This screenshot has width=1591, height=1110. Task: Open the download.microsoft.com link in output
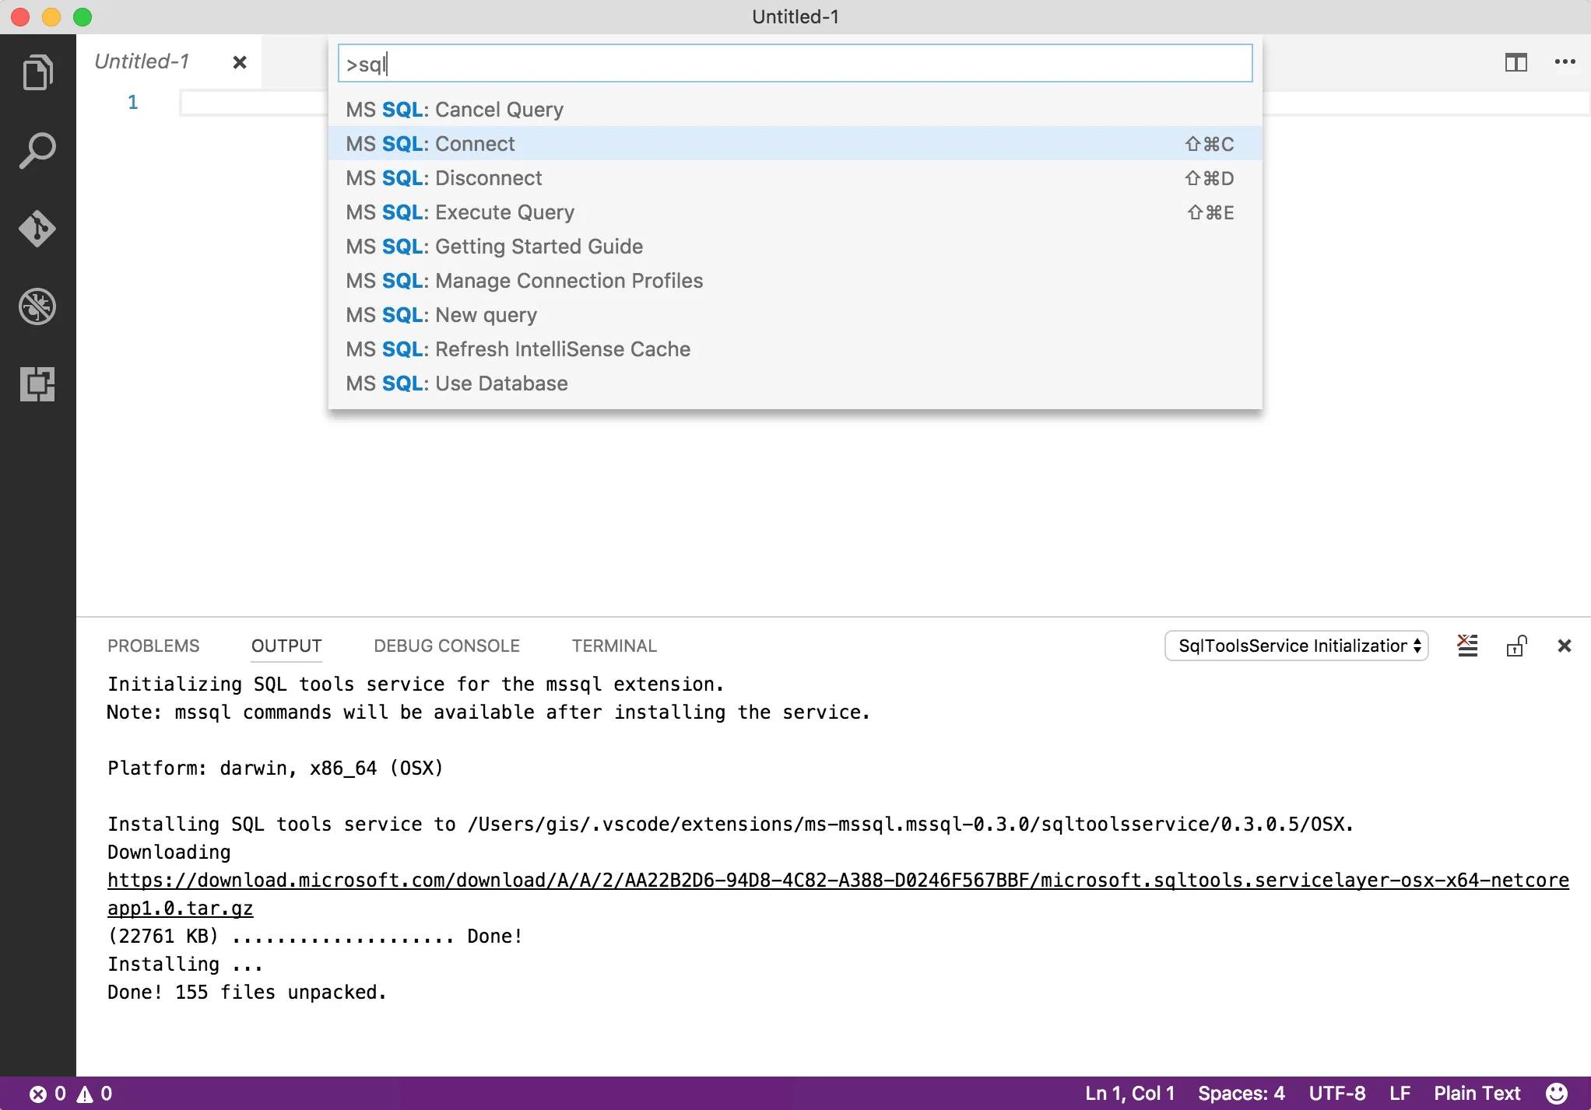tap(838, 880)
